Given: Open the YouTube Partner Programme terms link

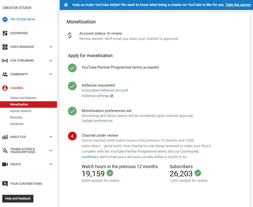Looking at the screenshot, I should tap(138, 151).
